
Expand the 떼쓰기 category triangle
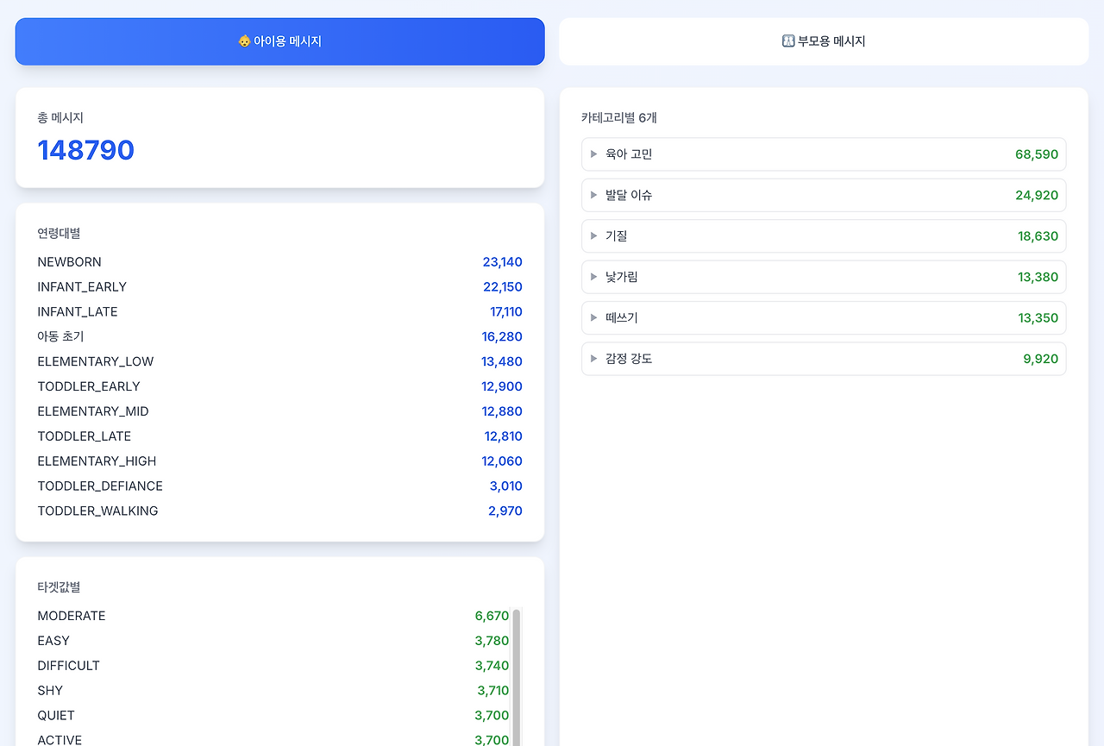point(593,318)
